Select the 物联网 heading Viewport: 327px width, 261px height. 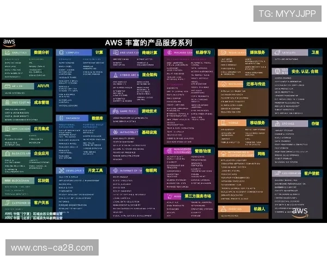click(152, 170)
